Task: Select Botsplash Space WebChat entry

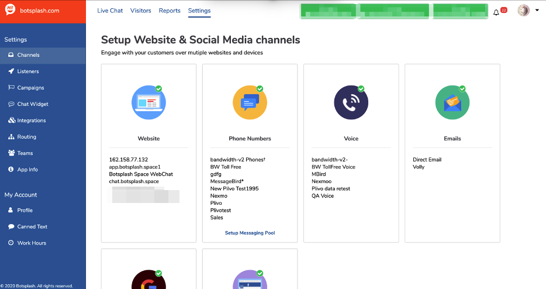Action: pos(141,174)
